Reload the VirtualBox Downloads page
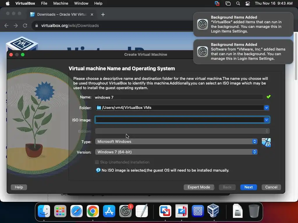This screenshot has height=223, width=298. 25,26
